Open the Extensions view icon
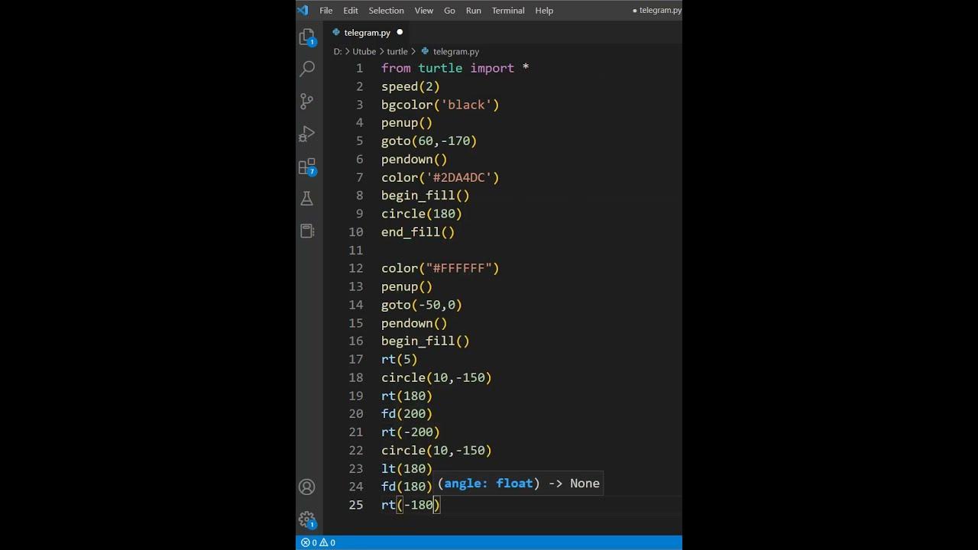978x550 pixels. (307, 167)
